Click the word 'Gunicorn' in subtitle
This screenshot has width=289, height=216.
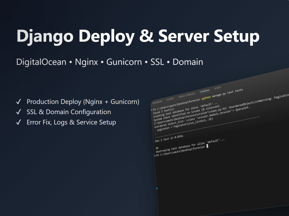click(124, 62)
